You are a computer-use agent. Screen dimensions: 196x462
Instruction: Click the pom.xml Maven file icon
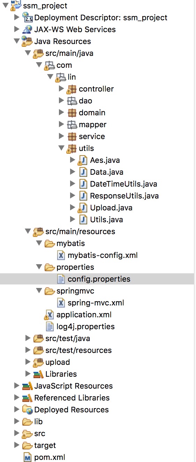27,457
